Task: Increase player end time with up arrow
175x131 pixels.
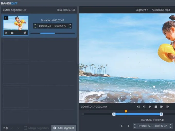Action: click(x=171, y=125)
